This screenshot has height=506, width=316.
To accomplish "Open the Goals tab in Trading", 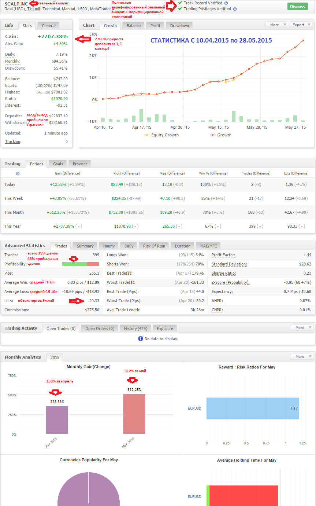I will 58,164.
